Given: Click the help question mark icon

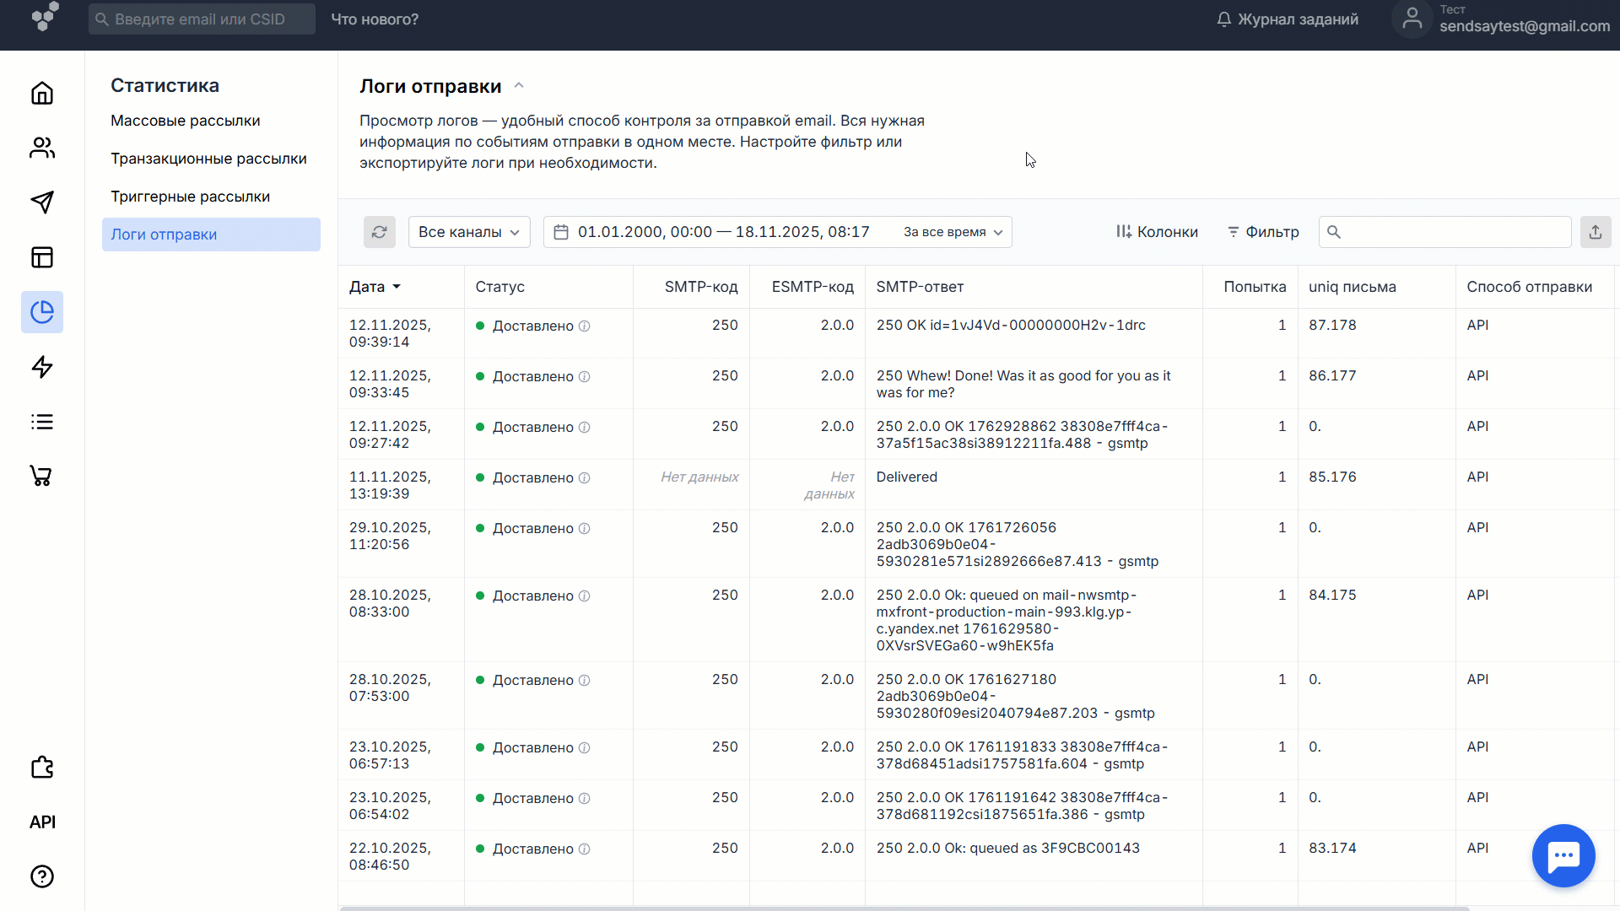Looking at the screenshot, I should click(x=41, y=876).
